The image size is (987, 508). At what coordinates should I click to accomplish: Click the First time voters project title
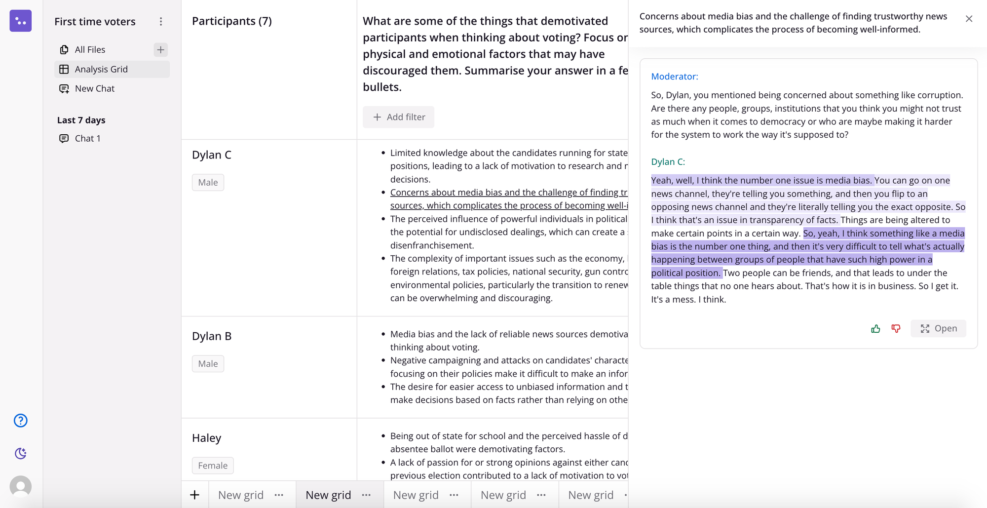click(95, 21)
